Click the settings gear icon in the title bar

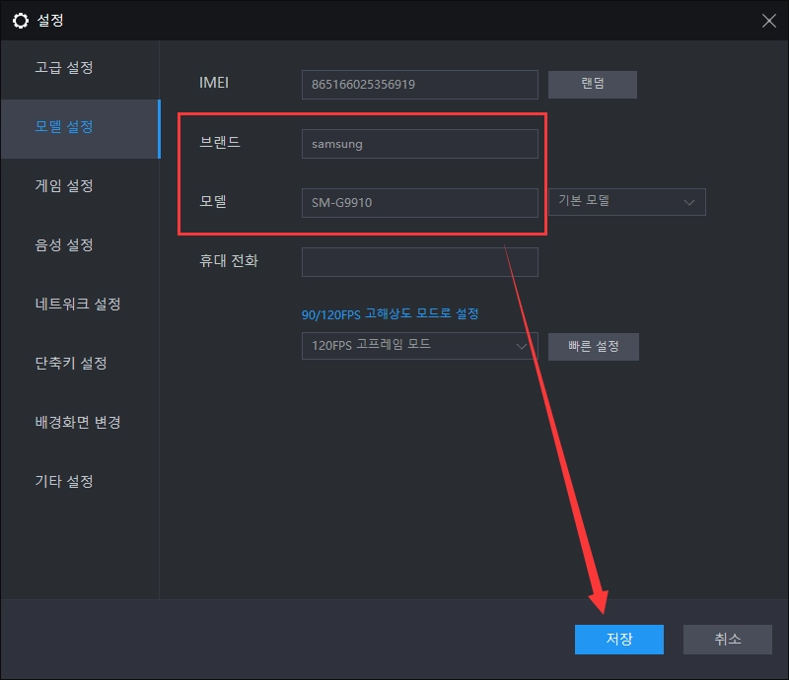22,20
